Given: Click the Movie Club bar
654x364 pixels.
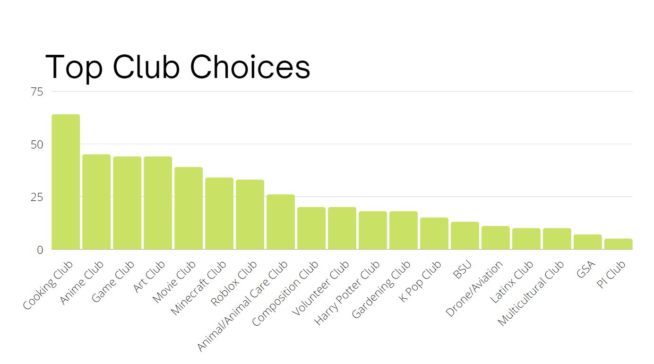Looking at the screenshot, I should pos(189,208).
